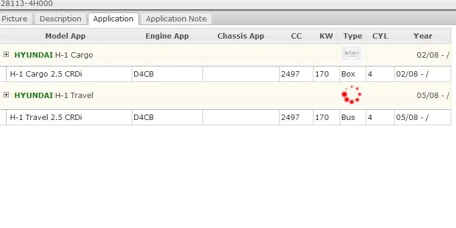Expand the HYUNDAI H-1 Cargo row
The height and width of the screenshot is (228, 456).
tap(6, 55)
